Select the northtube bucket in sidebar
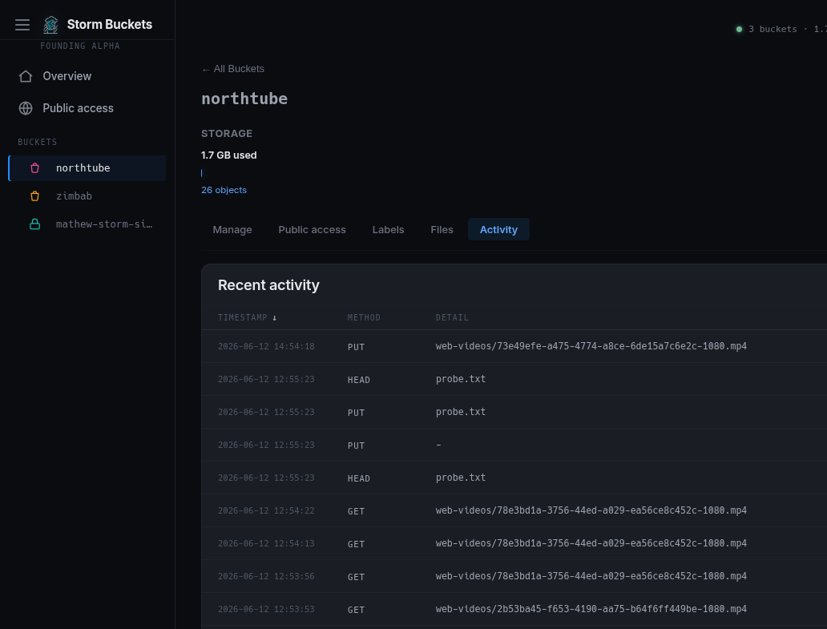 click(x=87, y=168)
